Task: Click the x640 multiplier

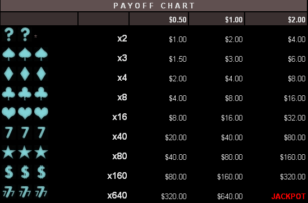Action: pyautogui.click(x=117, y=195)
